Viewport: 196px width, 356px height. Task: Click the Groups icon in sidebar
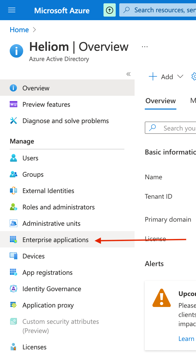tap(13, 174)
